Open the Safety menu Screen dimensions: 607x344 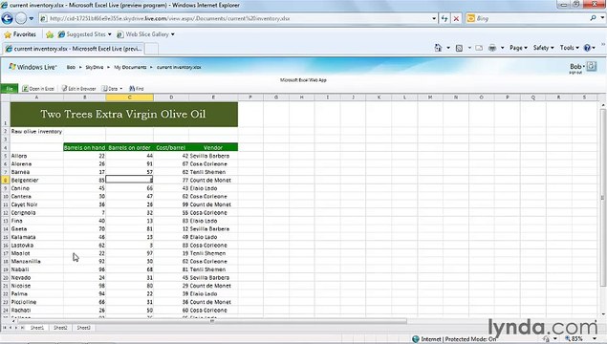pos(544,48)
